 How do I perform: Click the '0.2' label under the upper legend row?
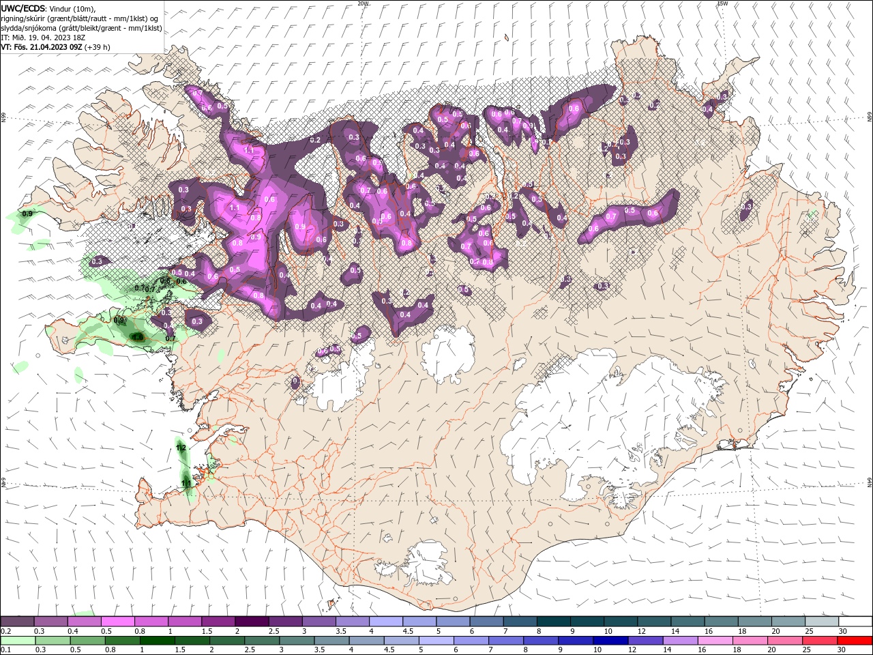pyautogui.click(x=5, y=631)
